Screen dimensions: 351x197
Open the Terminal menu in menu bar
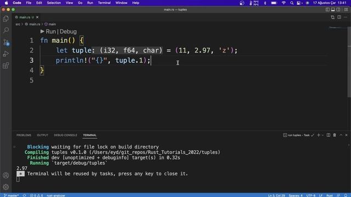pyautogui.click(x=104, y=3)
